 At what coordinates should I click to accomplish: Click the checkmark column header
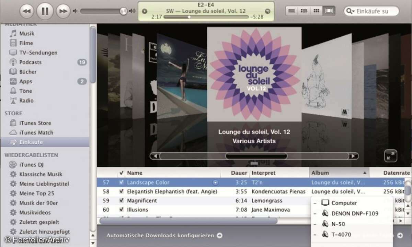121,173
